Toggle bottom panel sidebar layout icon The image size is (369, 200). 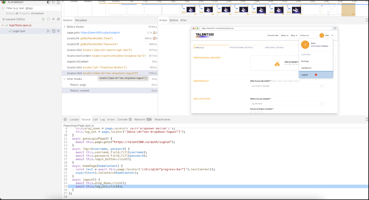(367, 120)
